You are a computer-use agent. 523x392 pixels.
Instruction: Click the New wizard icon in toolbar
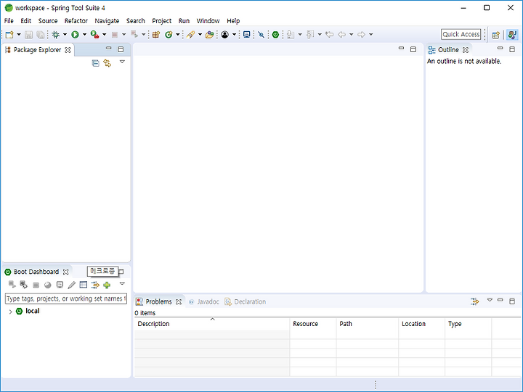point(9,34)
